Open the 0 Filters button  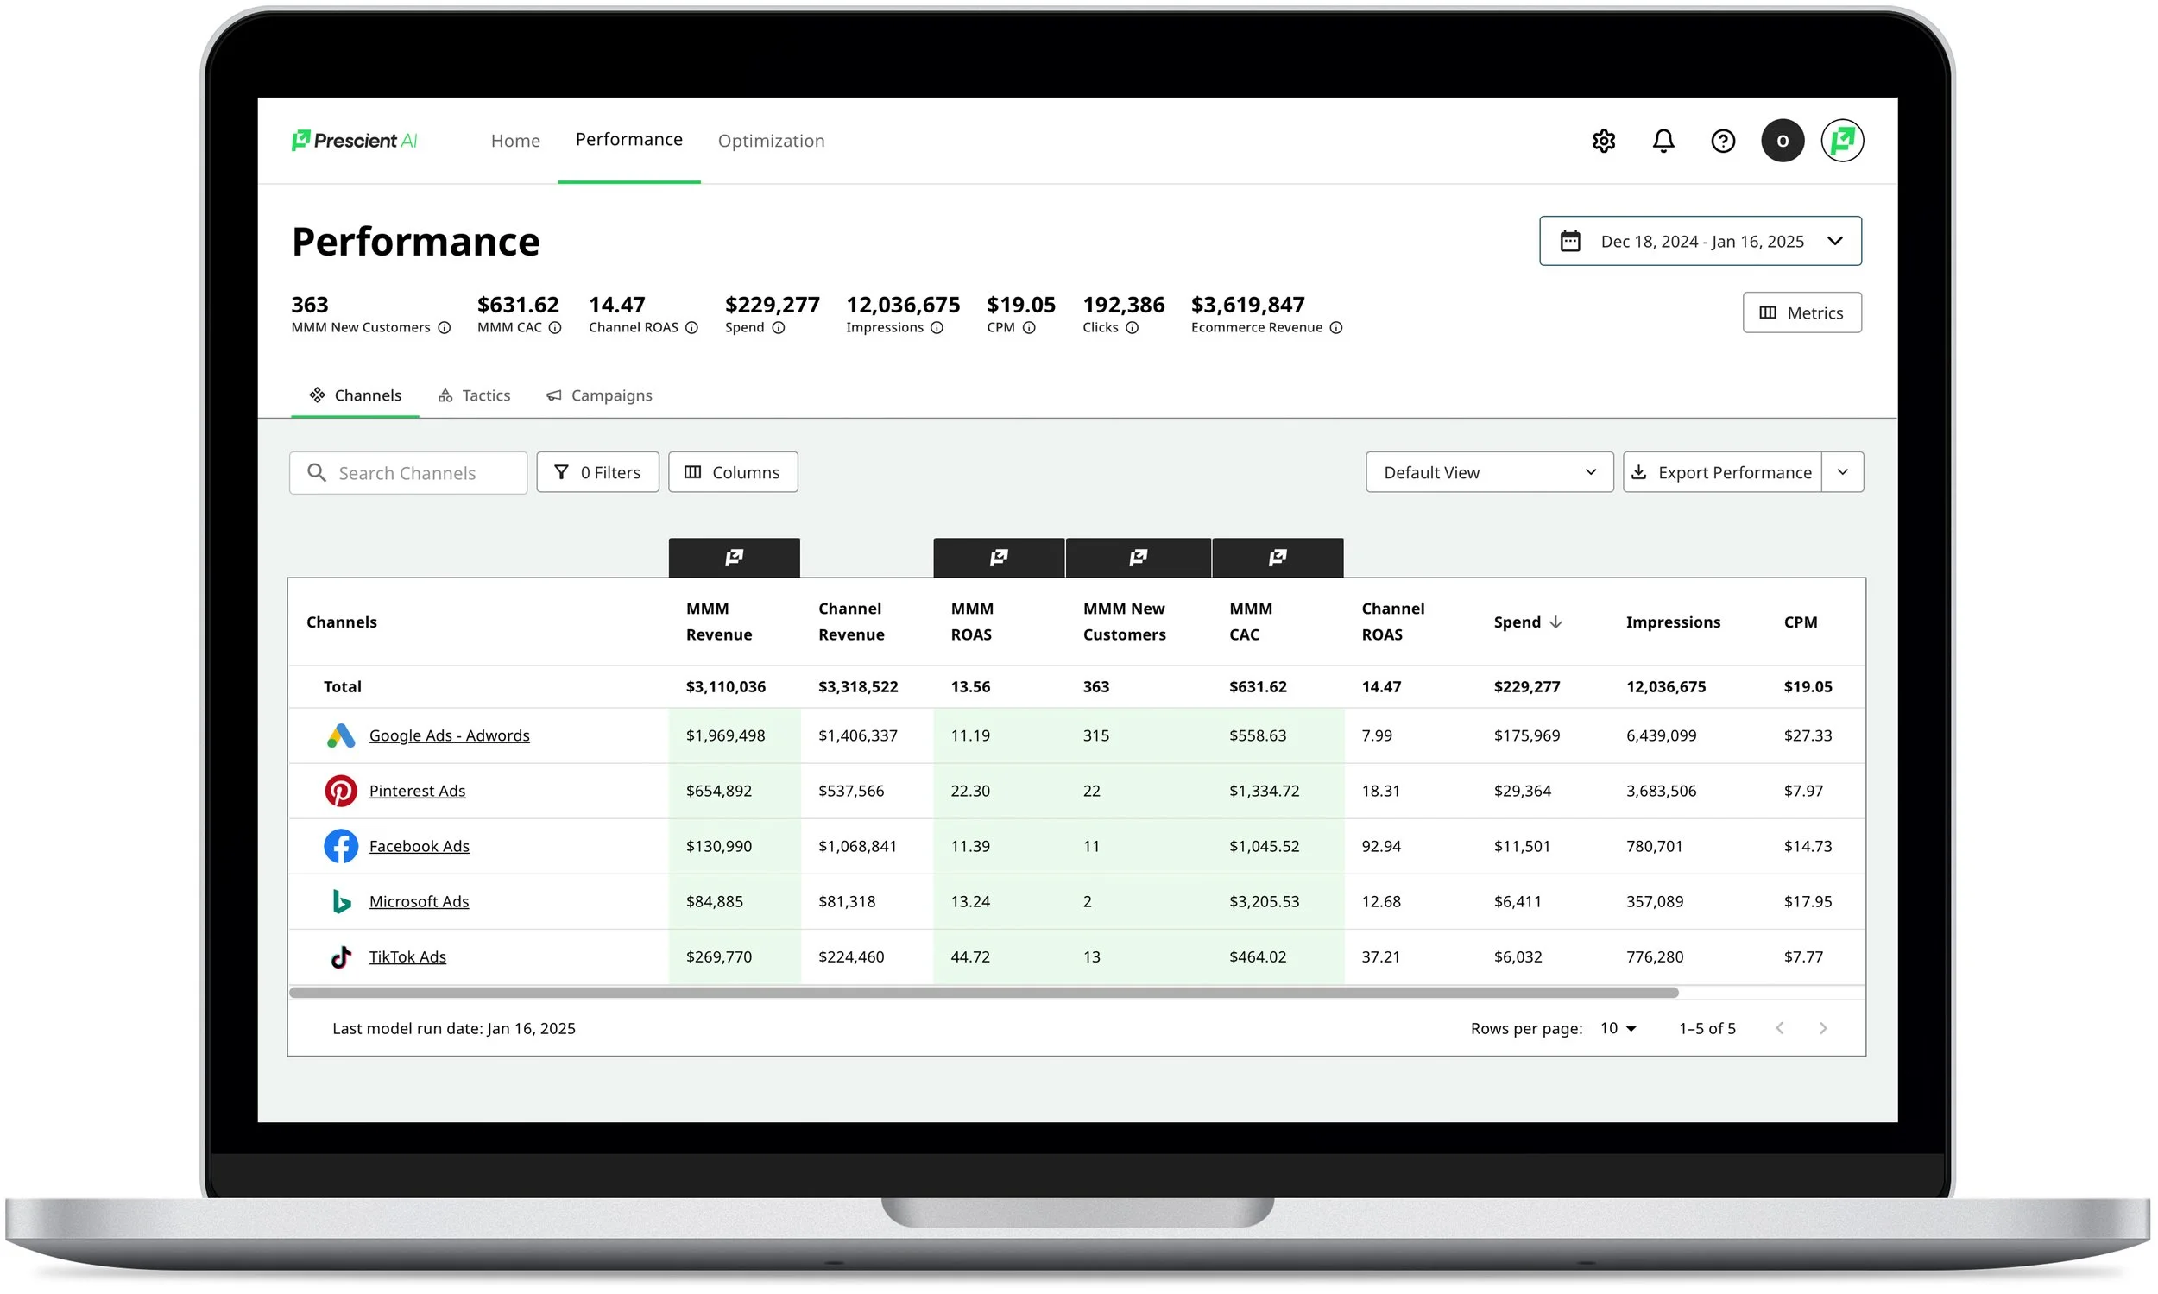click(x=598, y=472)
